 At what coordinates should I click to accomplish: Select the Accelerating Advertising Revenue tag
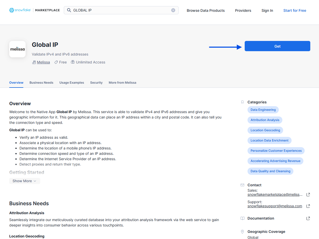[x=275, y=161]
